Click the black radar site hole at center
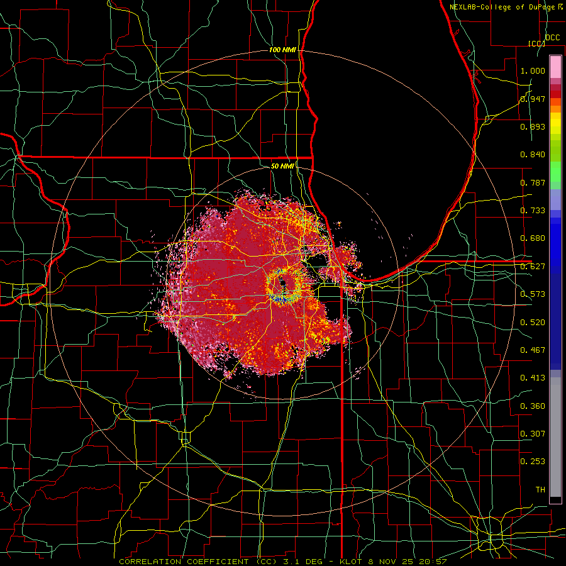Image resolution: width=566 pixels, height=566 pixels. coord(282,282)
